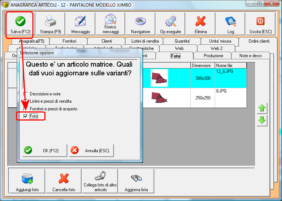
Task: Open the Web 2 tab
Action: tap(217, 48)
